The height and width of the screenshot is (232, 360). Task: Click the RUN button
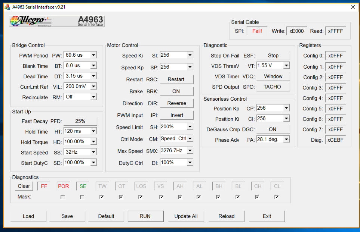click(x=145, y=216)
